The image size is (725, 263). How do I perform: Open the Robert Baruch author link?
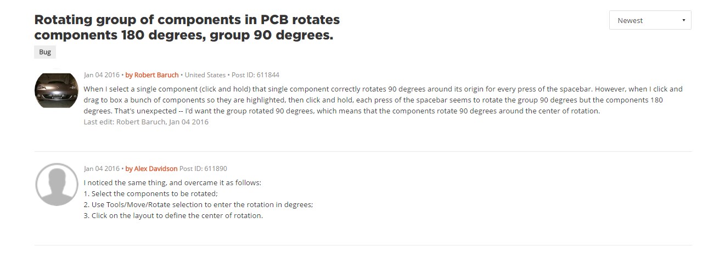(x=154, y=75)
